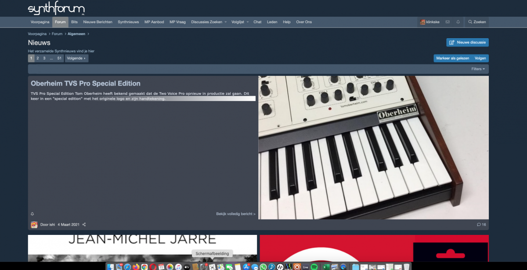Image resolution: width=527 pixels, height=270 pixels.
Task: Launch Firefox from the dock
Action: coord(136,266)
